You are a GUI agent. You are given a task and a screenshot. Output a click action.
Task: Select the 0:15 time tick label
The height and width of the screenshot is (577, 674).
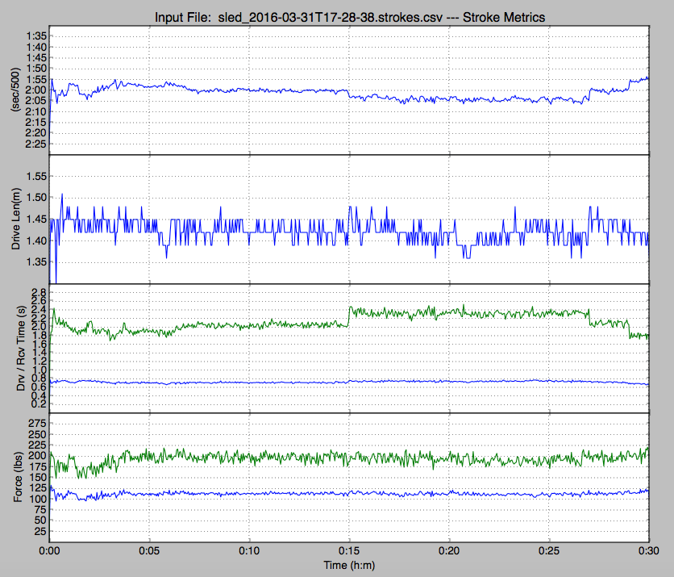click(349, 554)
